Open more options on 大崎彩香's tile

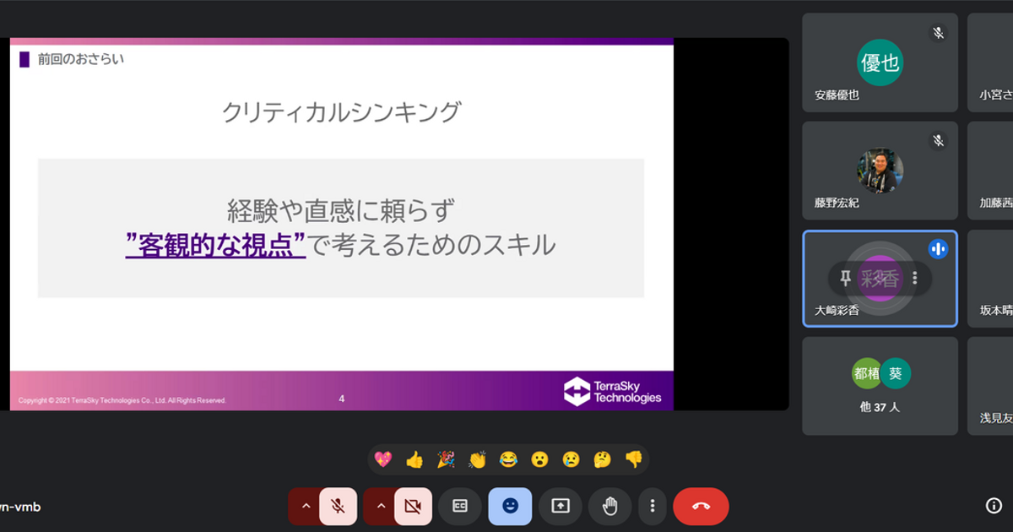pyautogui.click(x=914, y=278)
